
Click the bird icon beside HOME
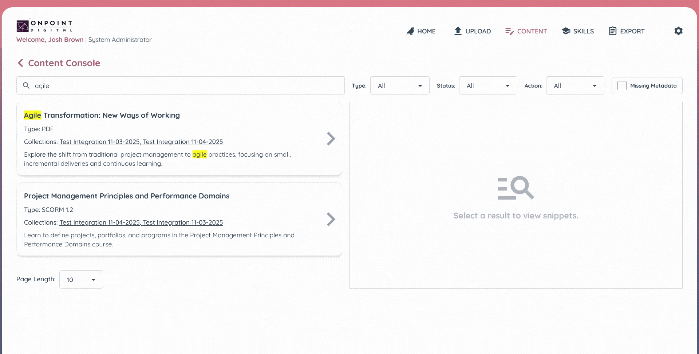[x=411, y=31]
